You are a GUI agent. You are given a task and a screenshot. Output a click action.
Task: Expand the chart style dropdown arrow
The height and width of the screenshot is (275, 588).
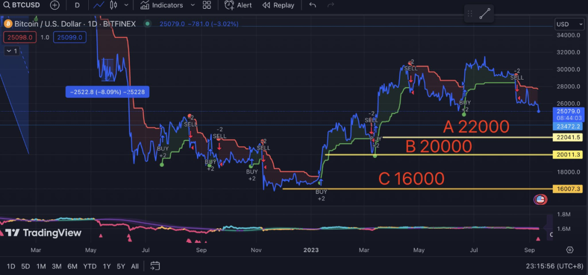point(126,5)
